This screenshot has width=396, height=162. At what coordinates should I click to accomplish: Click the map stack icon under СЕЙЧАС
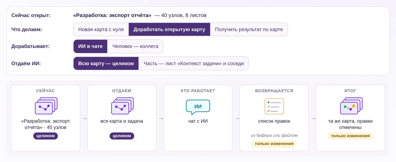46,106
